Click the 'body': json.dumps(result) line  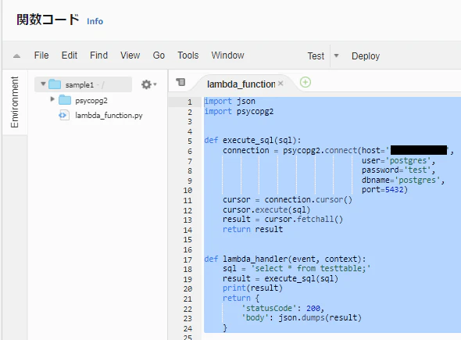301,317
